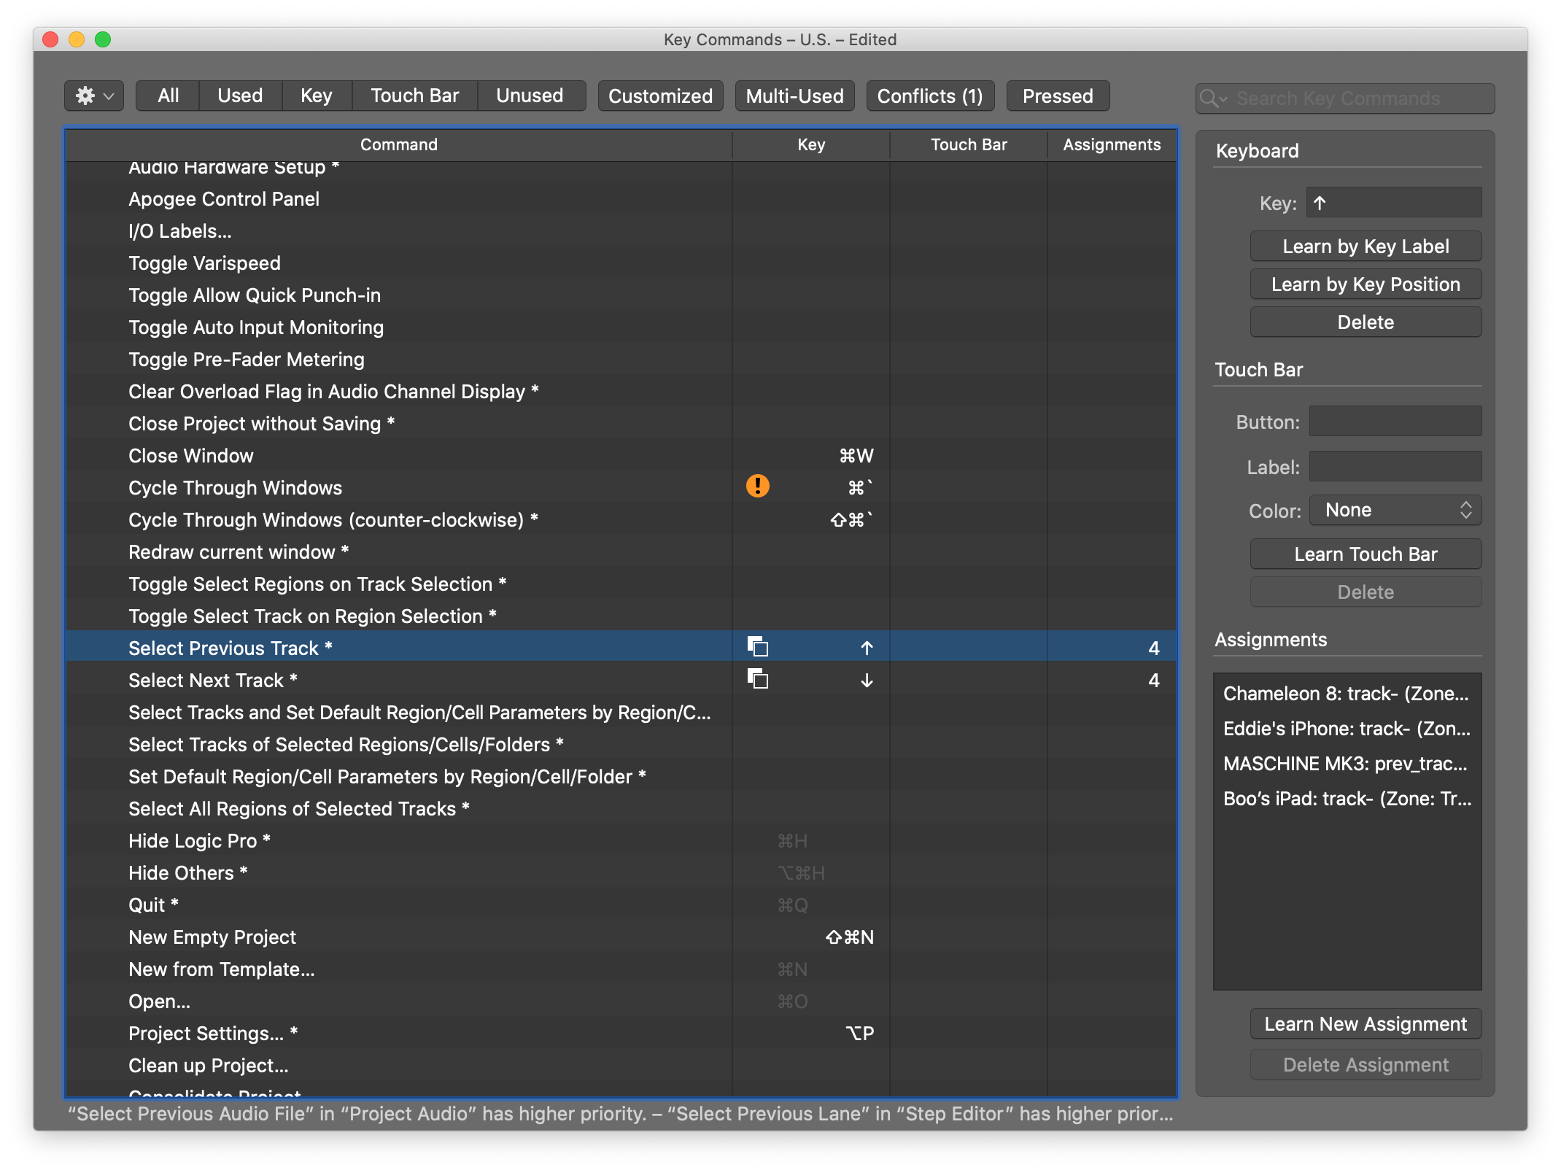This screenshot has width=1561, height=1170.
Task: Click the yellow minimize window button
Action: [77, 39]
